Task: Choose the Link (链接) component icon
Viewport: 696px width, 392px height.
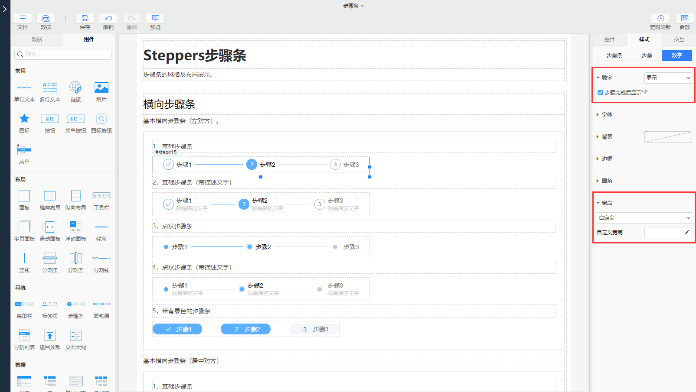Action: pos(76,87)
